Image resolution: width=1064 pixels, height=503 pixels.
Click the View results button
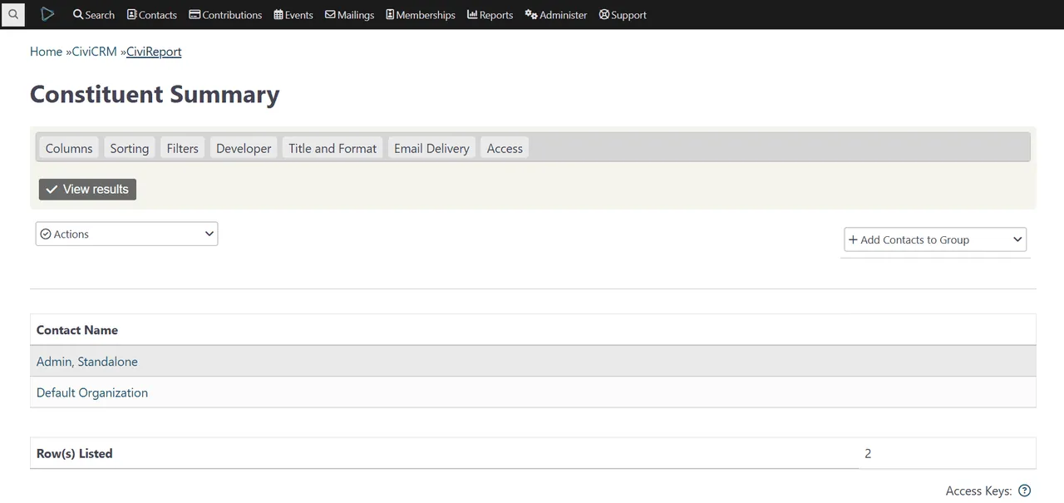click(x=87, y=190)
